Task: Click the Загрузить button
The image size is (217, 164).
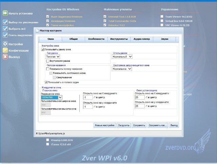Action: 124,125
